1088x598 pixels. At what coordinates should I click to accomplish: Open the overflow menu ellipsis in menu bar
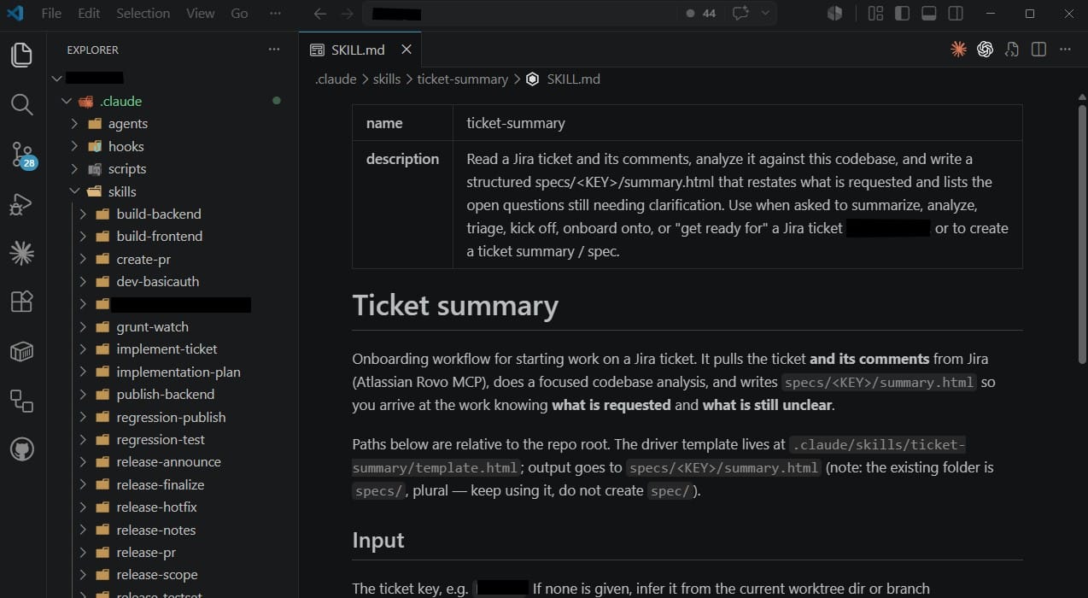pyautogui.click(x=274, y=14)
